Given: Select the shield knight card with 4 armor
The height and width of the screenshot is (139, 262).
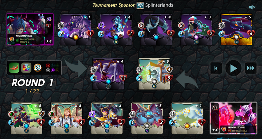Looking at the screenshot, I should click(x=155, y=74).
